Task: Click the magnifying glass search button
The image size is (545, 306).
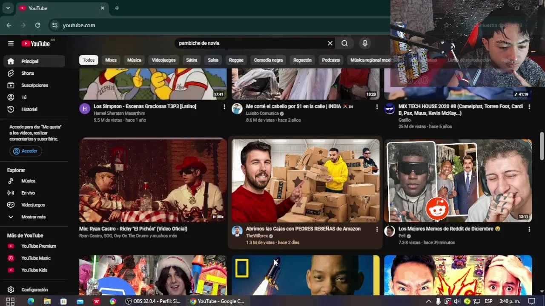Action: coord(344,43)
